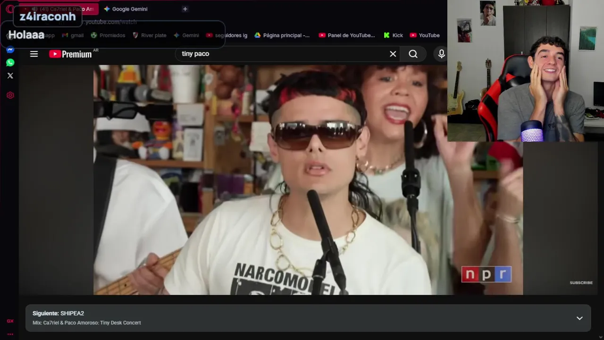Open GX Corner icon in sidebar
604x340 pixels.
(10, 321)
